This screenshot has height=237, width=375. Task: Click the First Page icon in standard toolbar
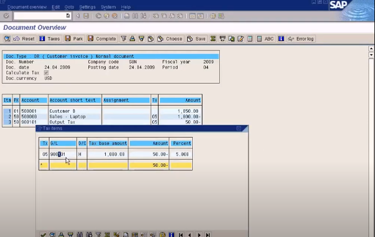click(155, 16)
